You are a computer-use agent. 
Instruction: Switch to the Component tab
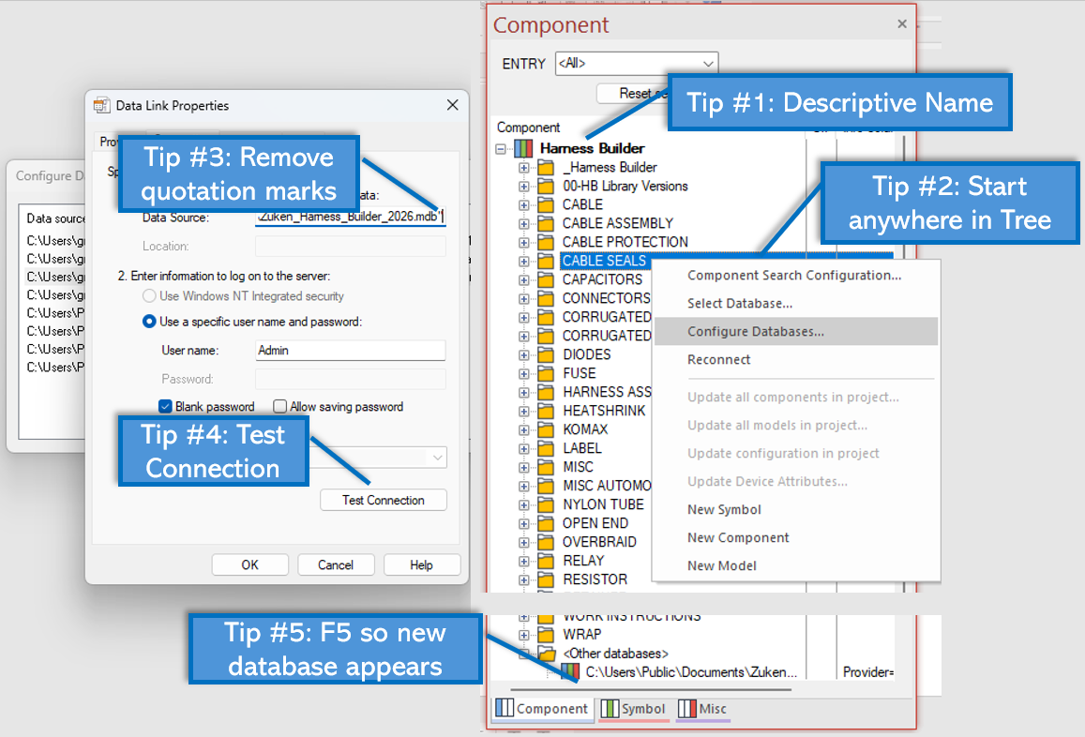click(542, 709)
